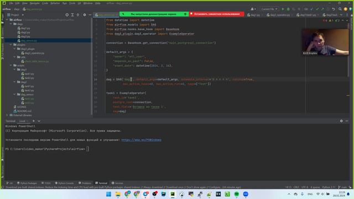Run the current file with green play button
Screen dimensions: 354x199
pos(283,9)
